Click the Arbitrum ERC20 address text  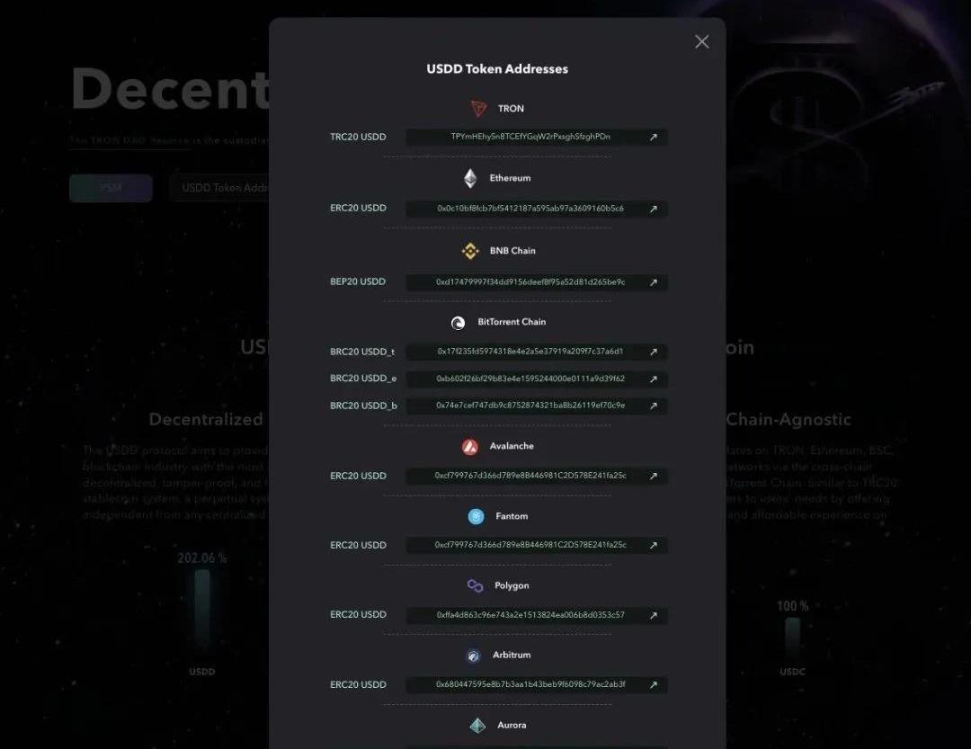pos(530,684)
